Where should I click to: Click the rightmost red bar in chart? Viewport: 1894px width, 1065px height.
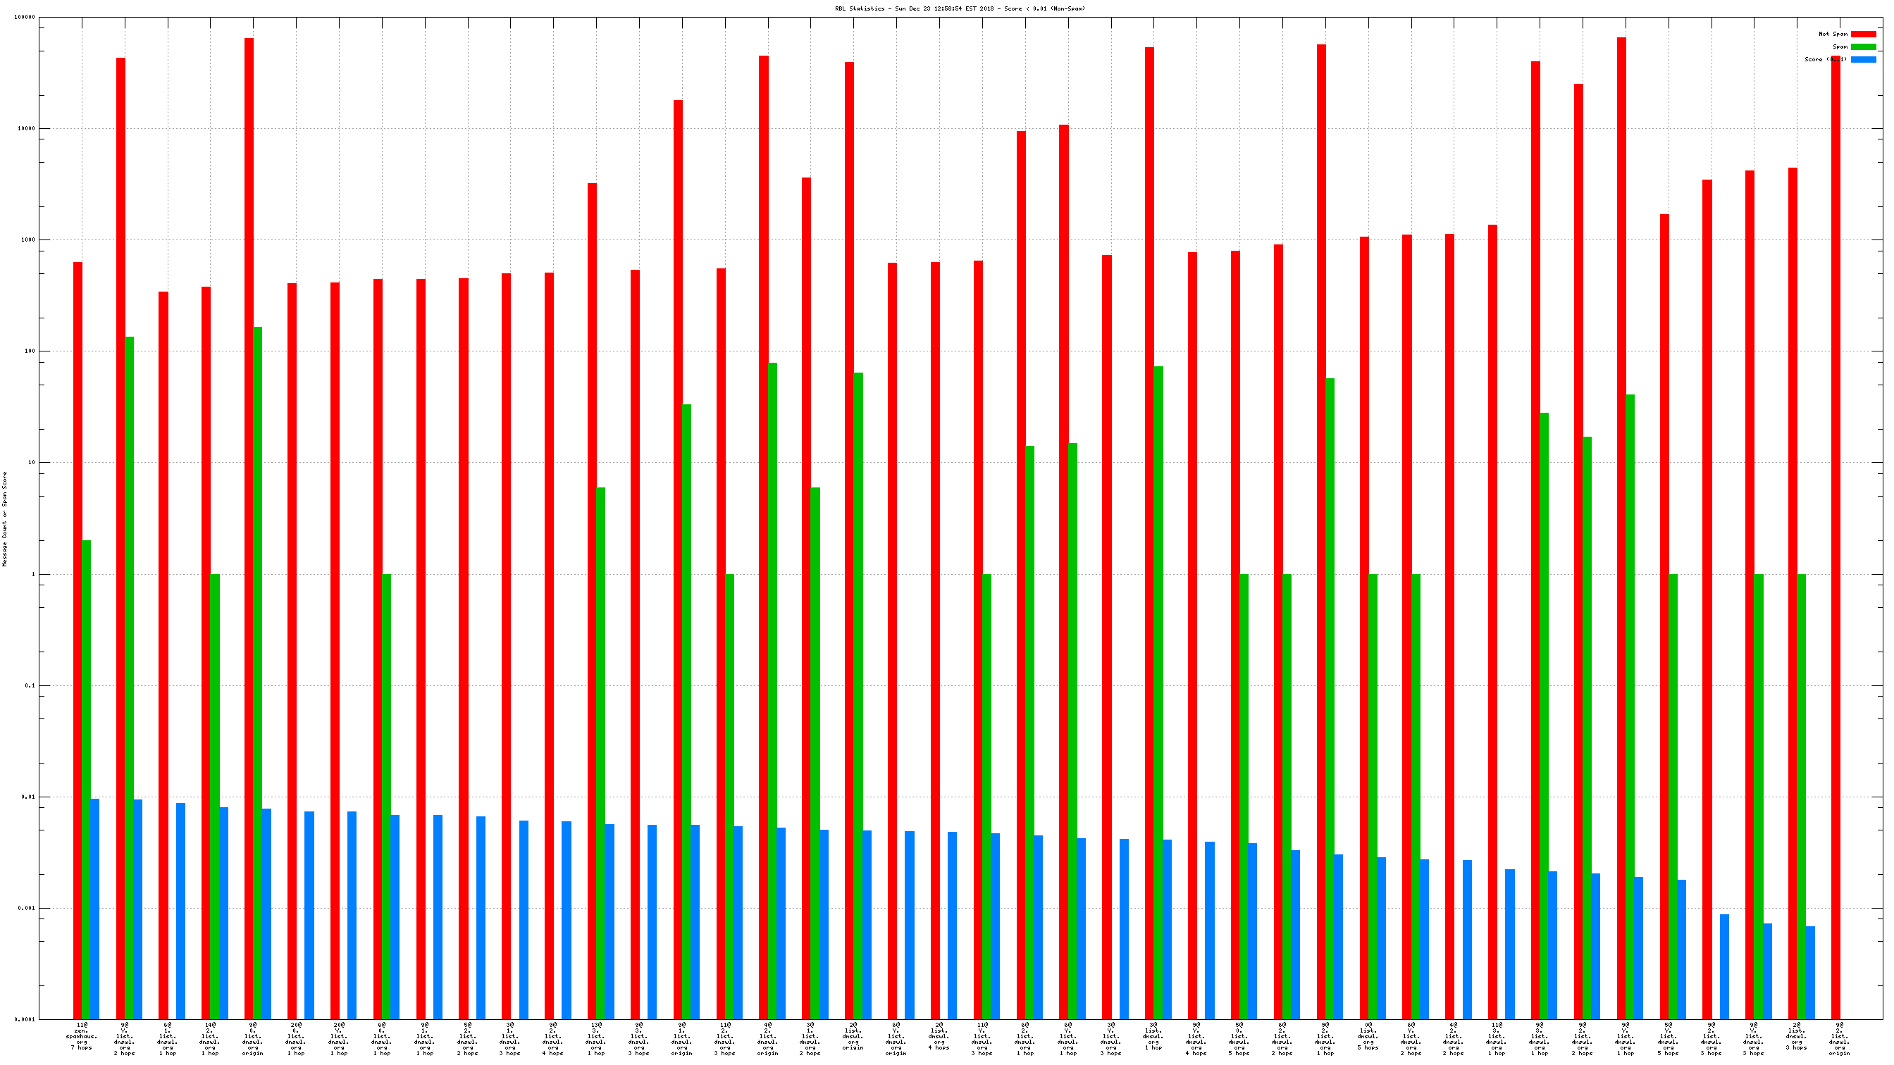[1836, 537]
